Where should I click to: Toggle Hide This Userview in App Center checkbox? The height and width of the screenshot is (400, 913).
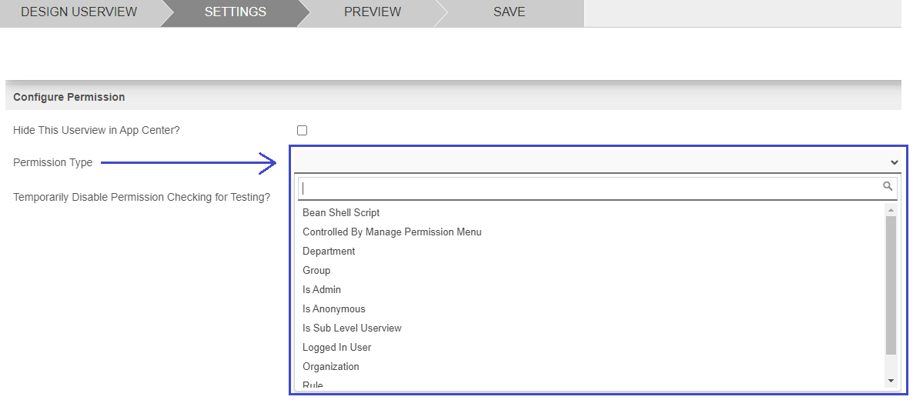(302, 131)
